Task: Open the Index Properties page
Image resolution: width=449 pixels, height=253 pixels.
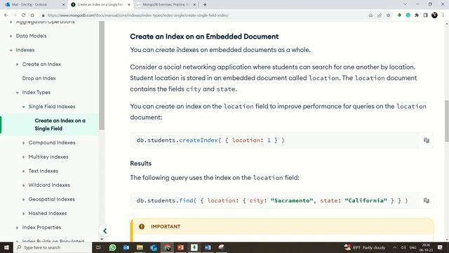Action: pos(41,227)
